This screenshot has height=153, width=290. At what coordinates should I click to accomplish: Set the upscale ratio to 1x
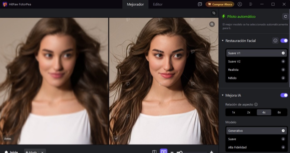tap(234, 112)
